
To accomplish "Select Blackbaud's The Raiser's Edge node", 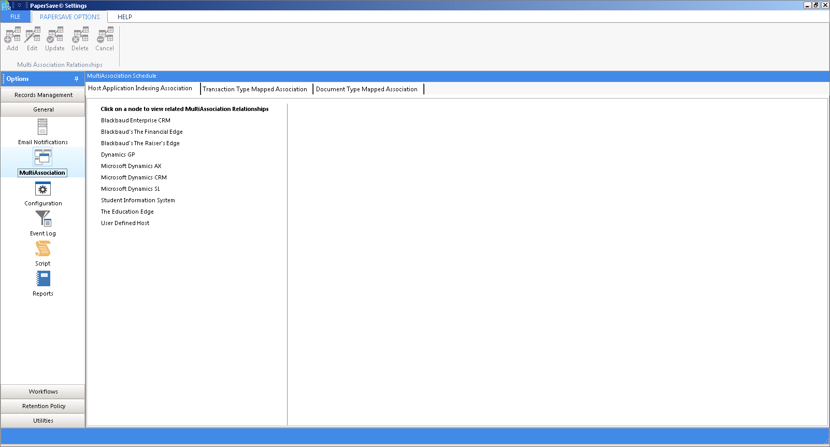I will tap(140, 143).
